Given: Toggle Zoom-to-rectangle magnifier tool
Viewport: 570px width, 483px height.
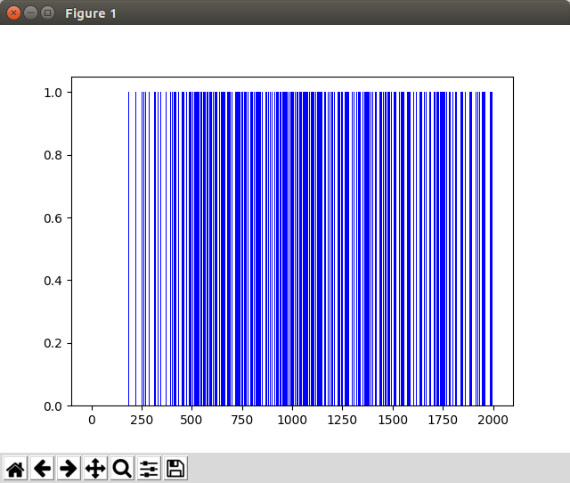Looking at the screenshot, I should point(122,468).
